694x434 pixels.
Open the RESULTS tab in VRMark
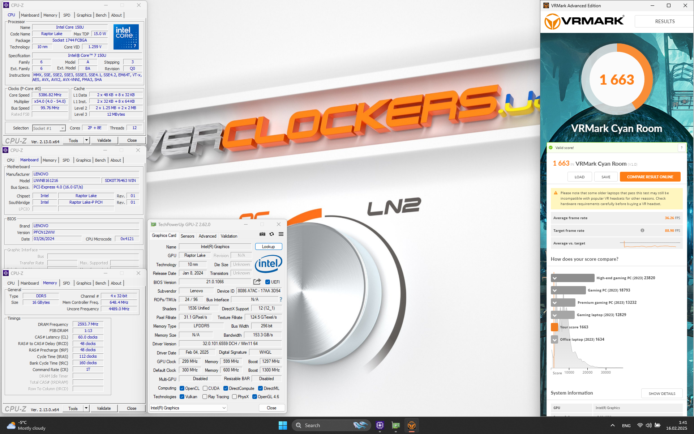[x=665, y=21]
